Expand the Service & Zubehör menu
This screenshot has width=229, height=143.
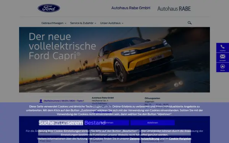(x=83, y=23)
